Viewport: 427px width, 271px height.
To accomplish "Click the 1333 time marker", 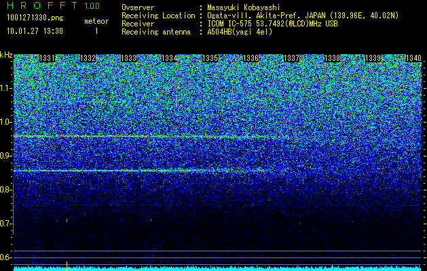I will 128,58.
